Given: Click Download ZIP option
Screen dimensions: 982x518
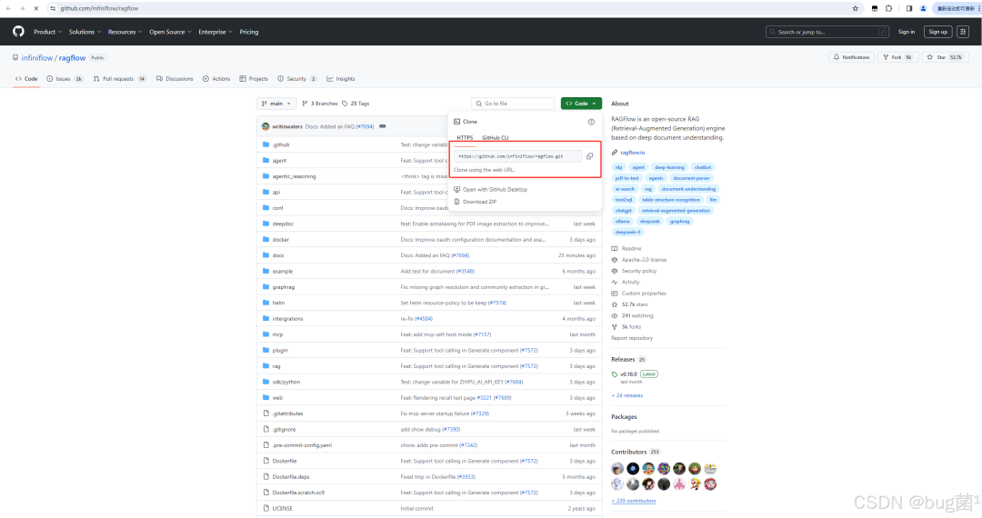Looking at the screenshot, I should point(475,202).
